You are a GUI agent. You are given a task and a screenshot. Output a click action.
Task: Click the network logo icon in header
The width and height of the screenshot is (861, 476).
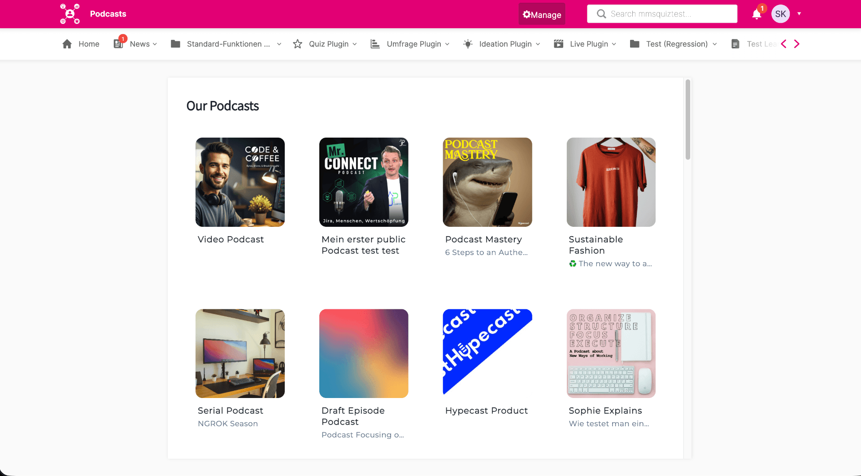coord(70,14)
